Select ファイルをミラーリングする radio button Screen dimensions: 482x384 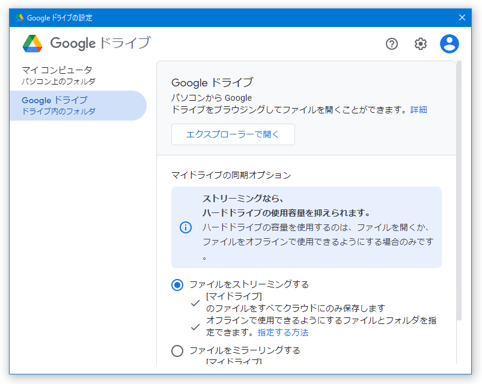[177, 351]
